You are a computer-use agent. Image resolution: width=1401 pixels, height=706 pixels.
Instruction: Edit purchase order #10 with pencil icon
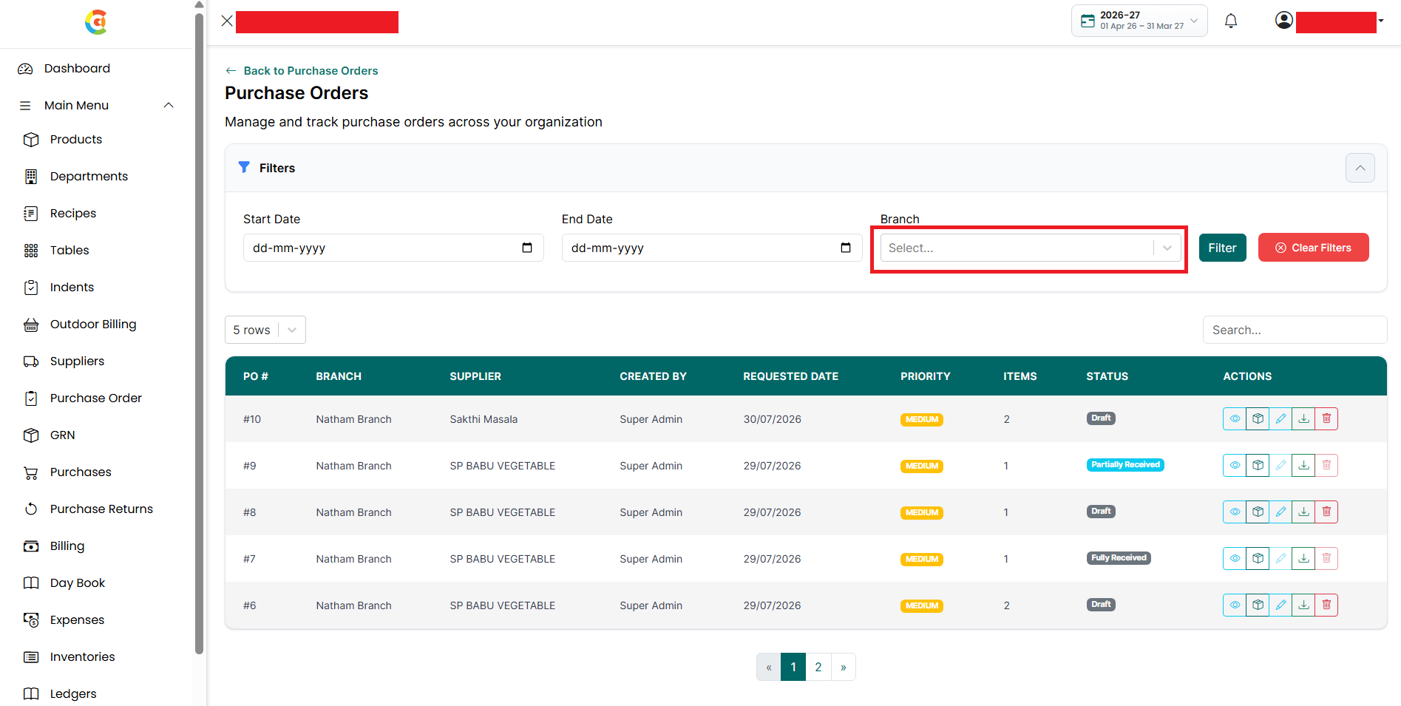tap(1280, 419)
